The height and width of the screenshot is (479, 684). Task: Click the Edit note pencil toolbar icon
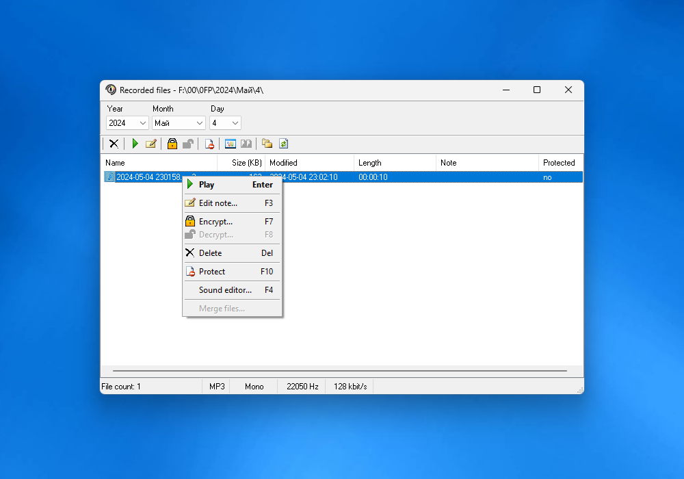[x=151, y=144]
